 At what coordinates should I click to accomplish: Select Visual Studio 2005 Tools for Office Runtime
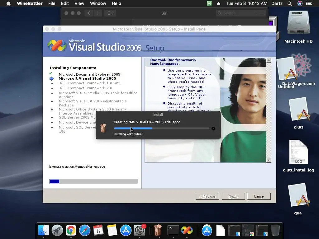[x=98, y=95]
